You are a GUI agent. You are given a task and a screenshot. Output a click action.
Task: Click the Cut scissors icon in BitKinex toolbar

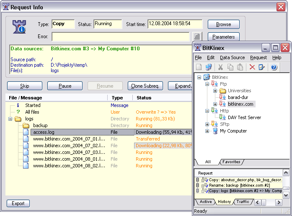(220, 67)
